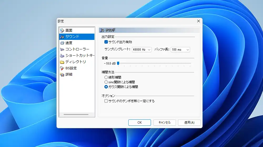The height and width of the screenshot is (147, 263).
Task: Click the キャンセル button
Action: click(164, 123)
